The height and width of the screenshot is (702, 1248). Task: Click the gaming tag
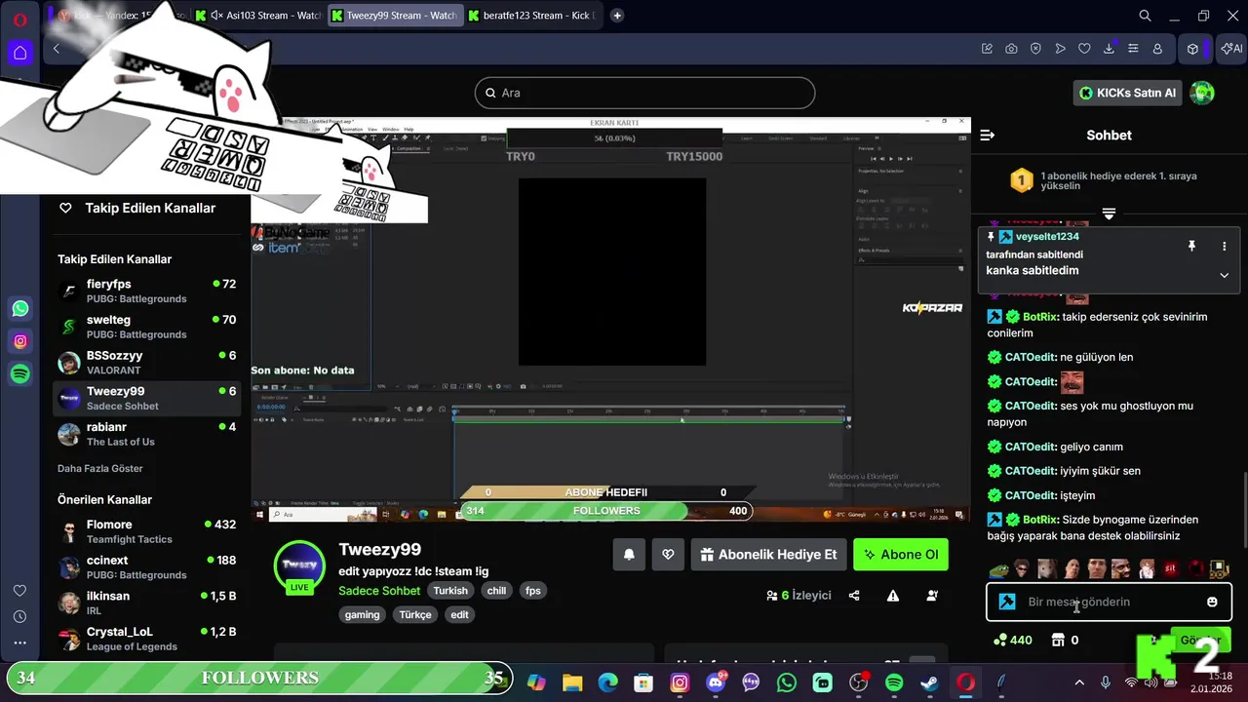click(362, 615)
